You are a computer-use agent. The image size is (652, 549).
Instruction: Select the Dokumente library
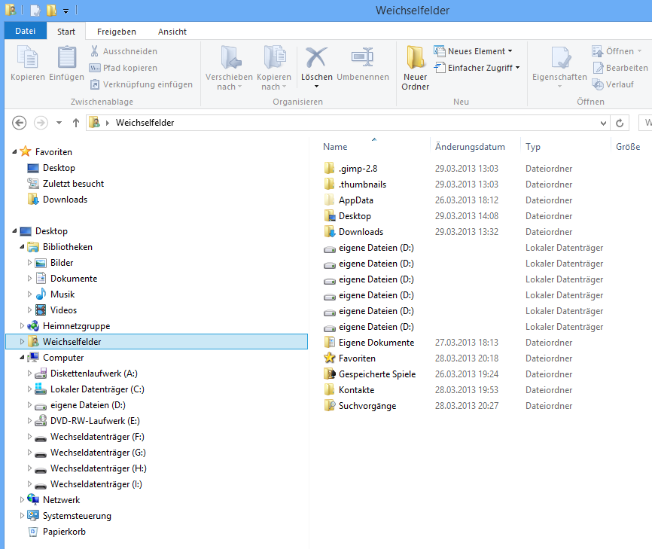click(74, 278)
